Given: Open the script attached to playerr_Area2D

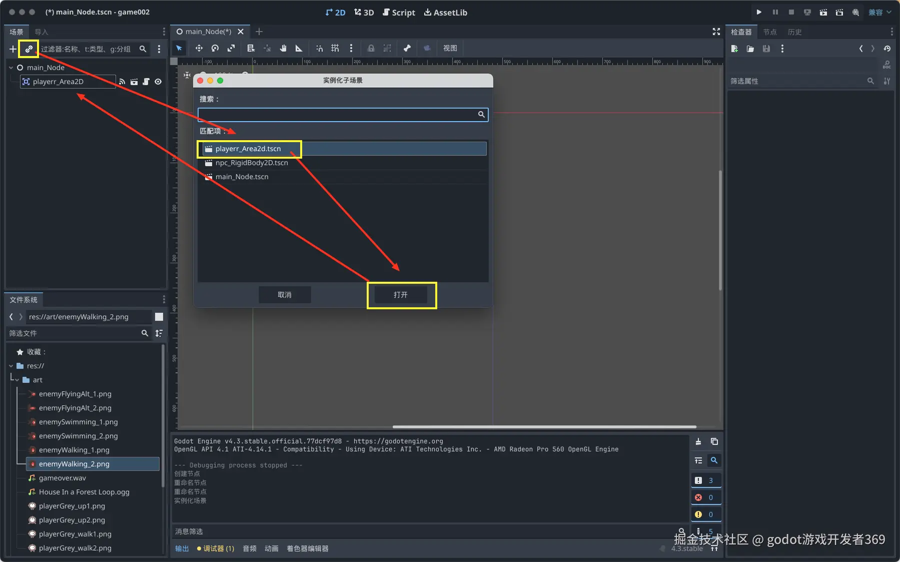Looking at the screenshot, I should click(146, 82).
